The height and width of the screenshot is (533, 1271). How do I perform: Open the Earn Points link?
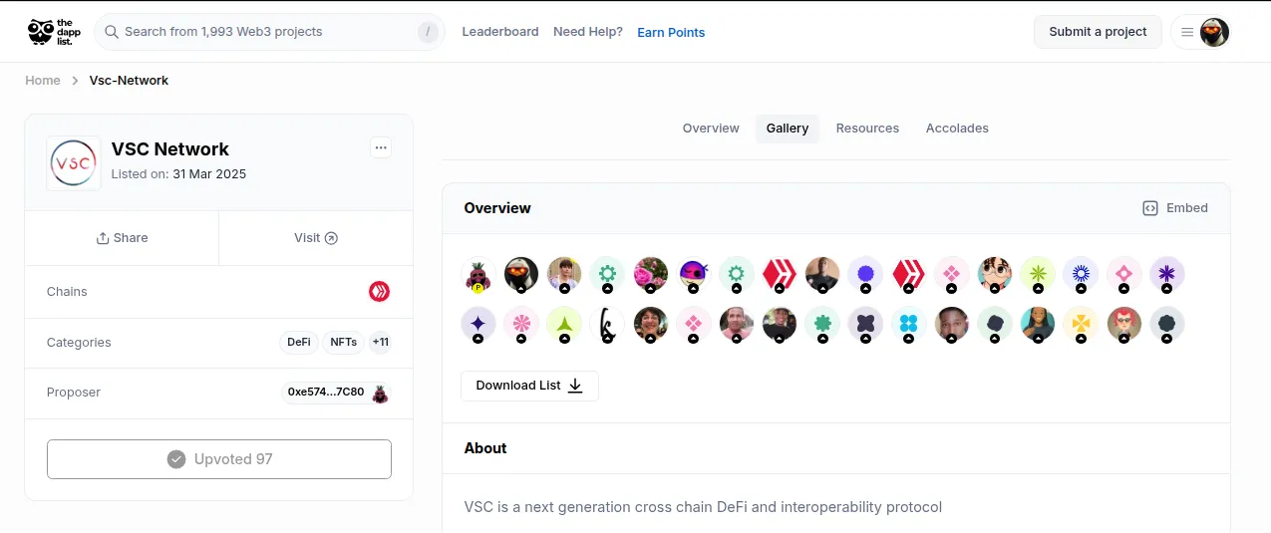(671, 32)
